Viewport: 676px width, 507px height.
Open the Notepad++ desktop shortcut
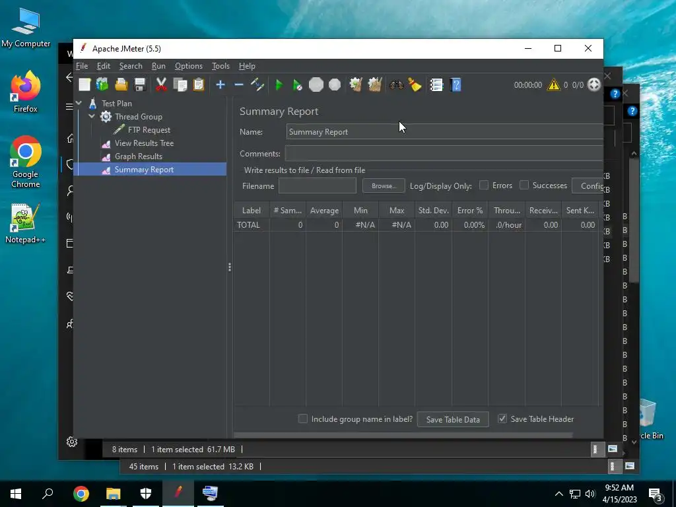coord(26,223)
